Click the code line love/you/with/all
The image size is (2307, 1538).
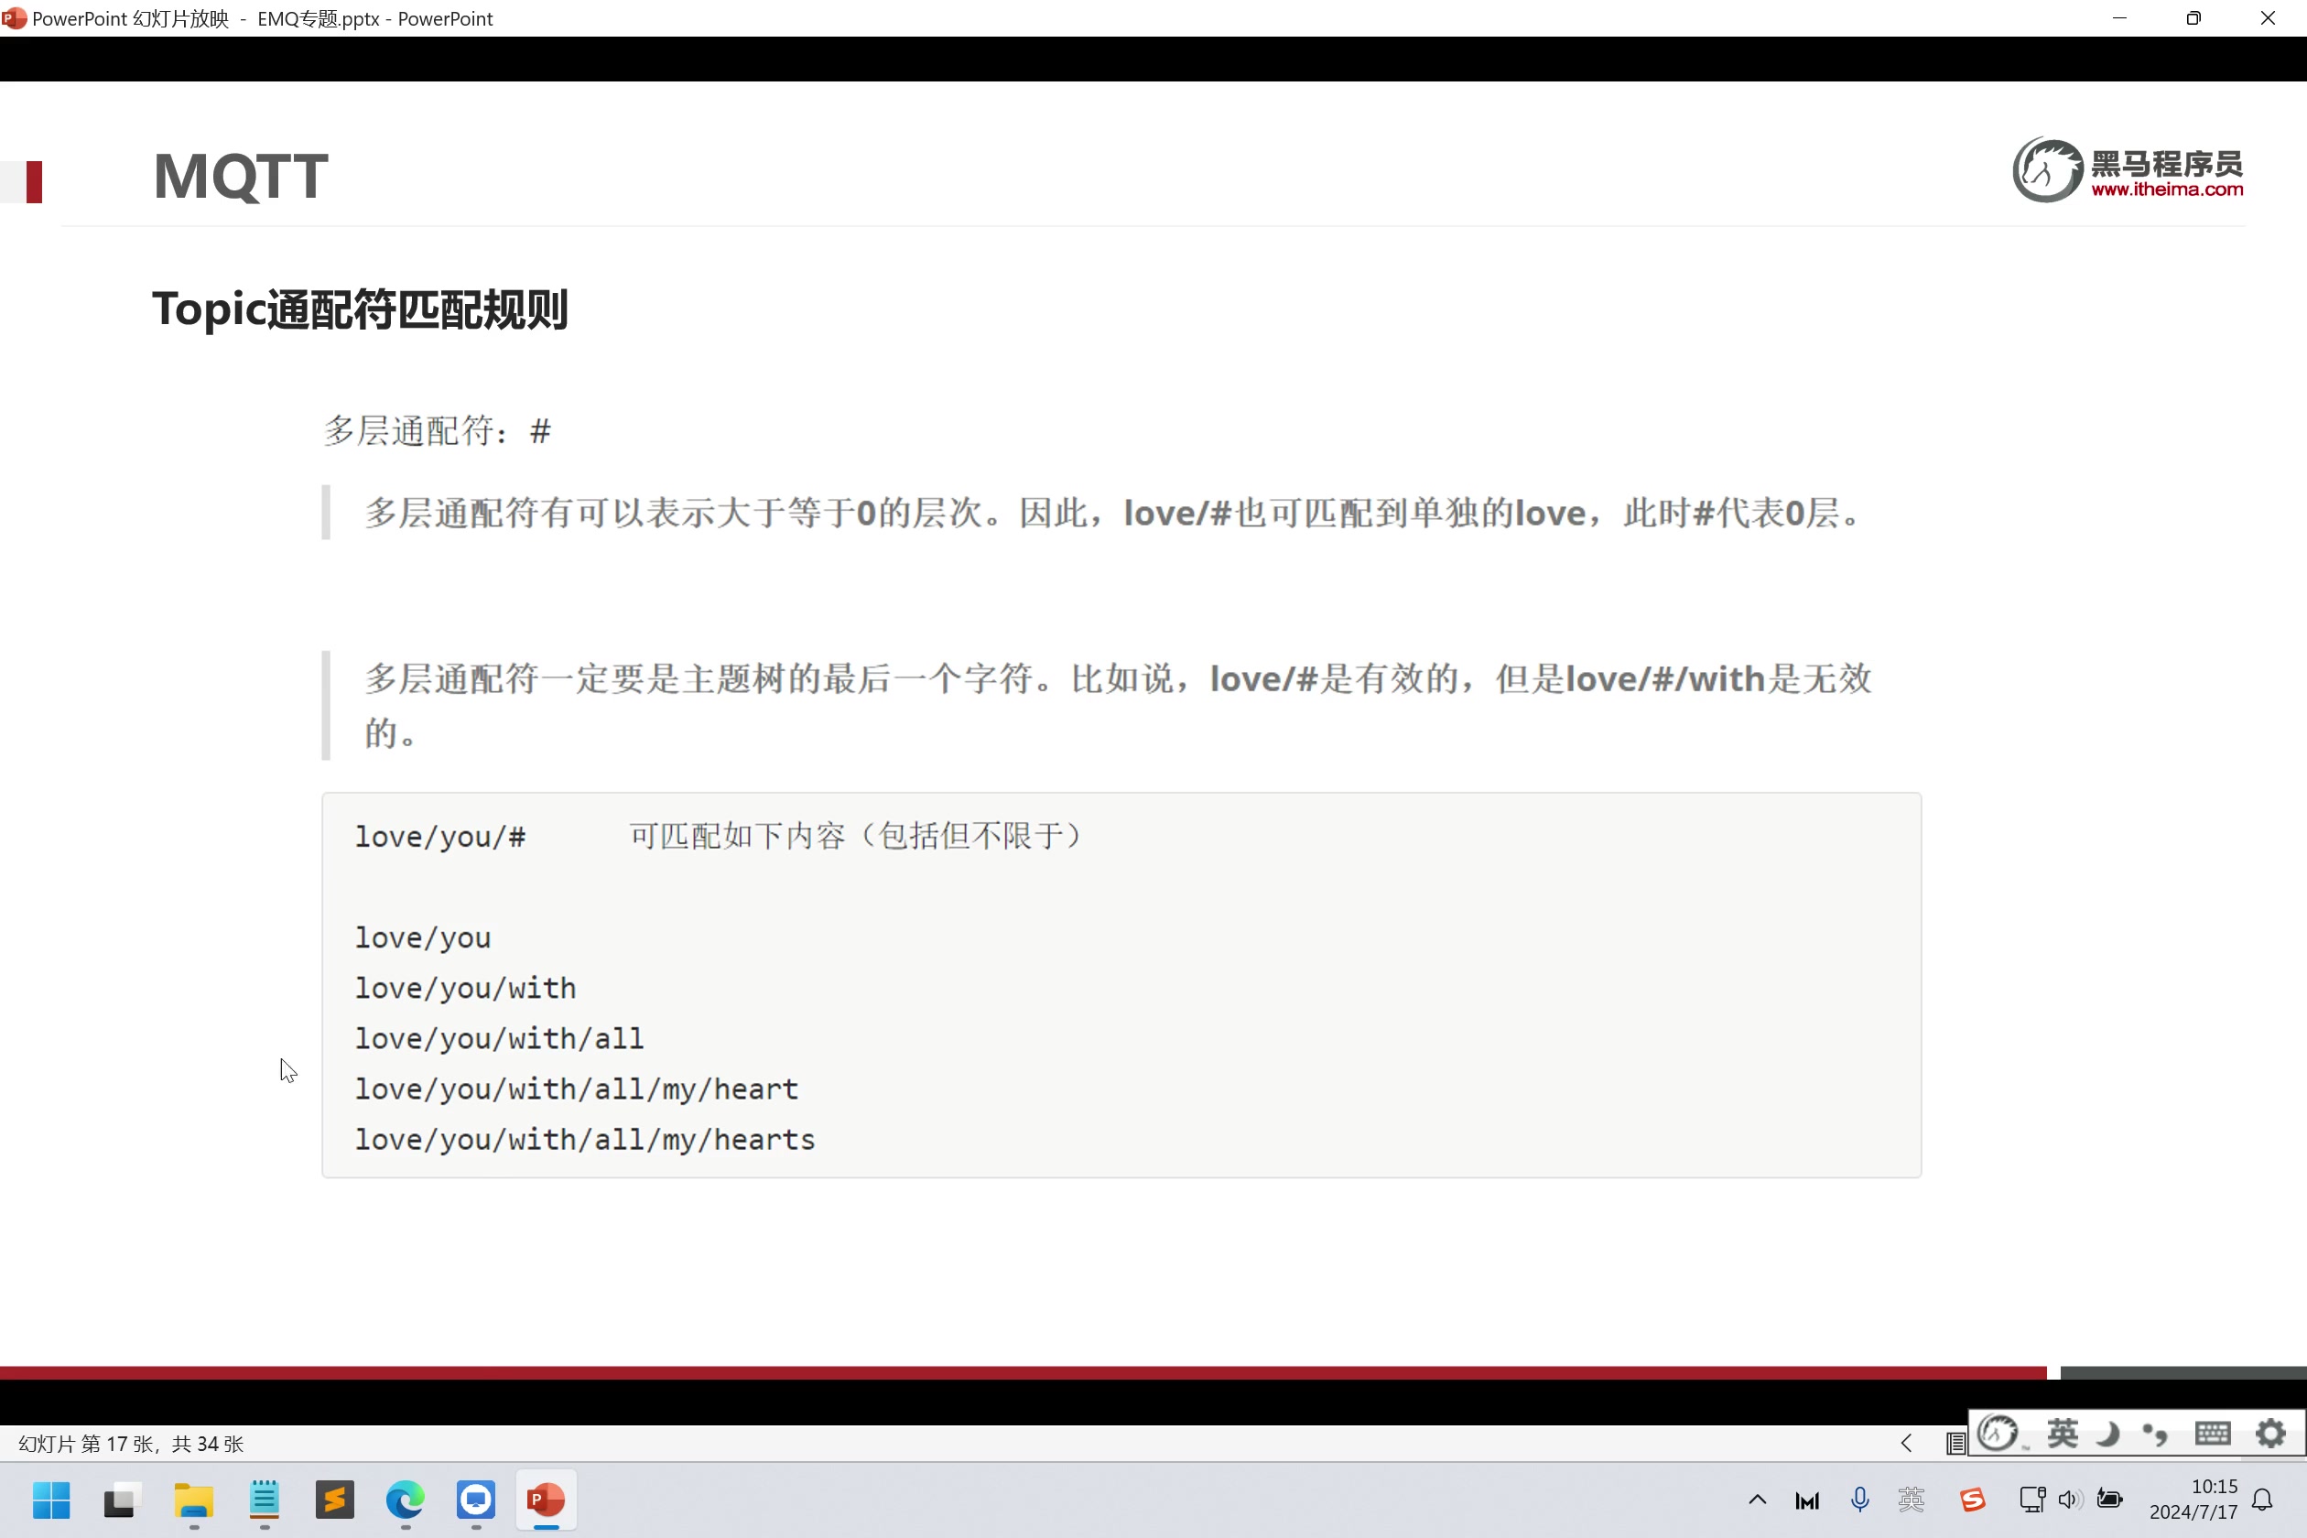(x=499, y=1038)
